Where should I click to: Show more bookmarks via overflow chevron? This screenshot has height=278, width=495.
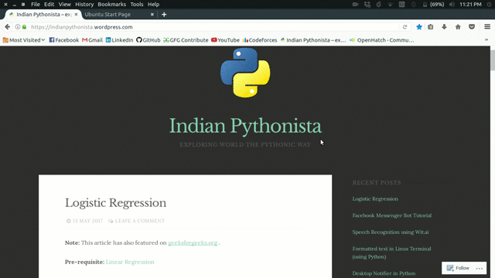click(x=486, y=39)
